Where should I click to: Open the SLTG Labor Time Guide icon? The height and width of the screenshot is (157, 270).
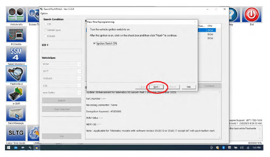pyautogui.click(x=16, y=133)
